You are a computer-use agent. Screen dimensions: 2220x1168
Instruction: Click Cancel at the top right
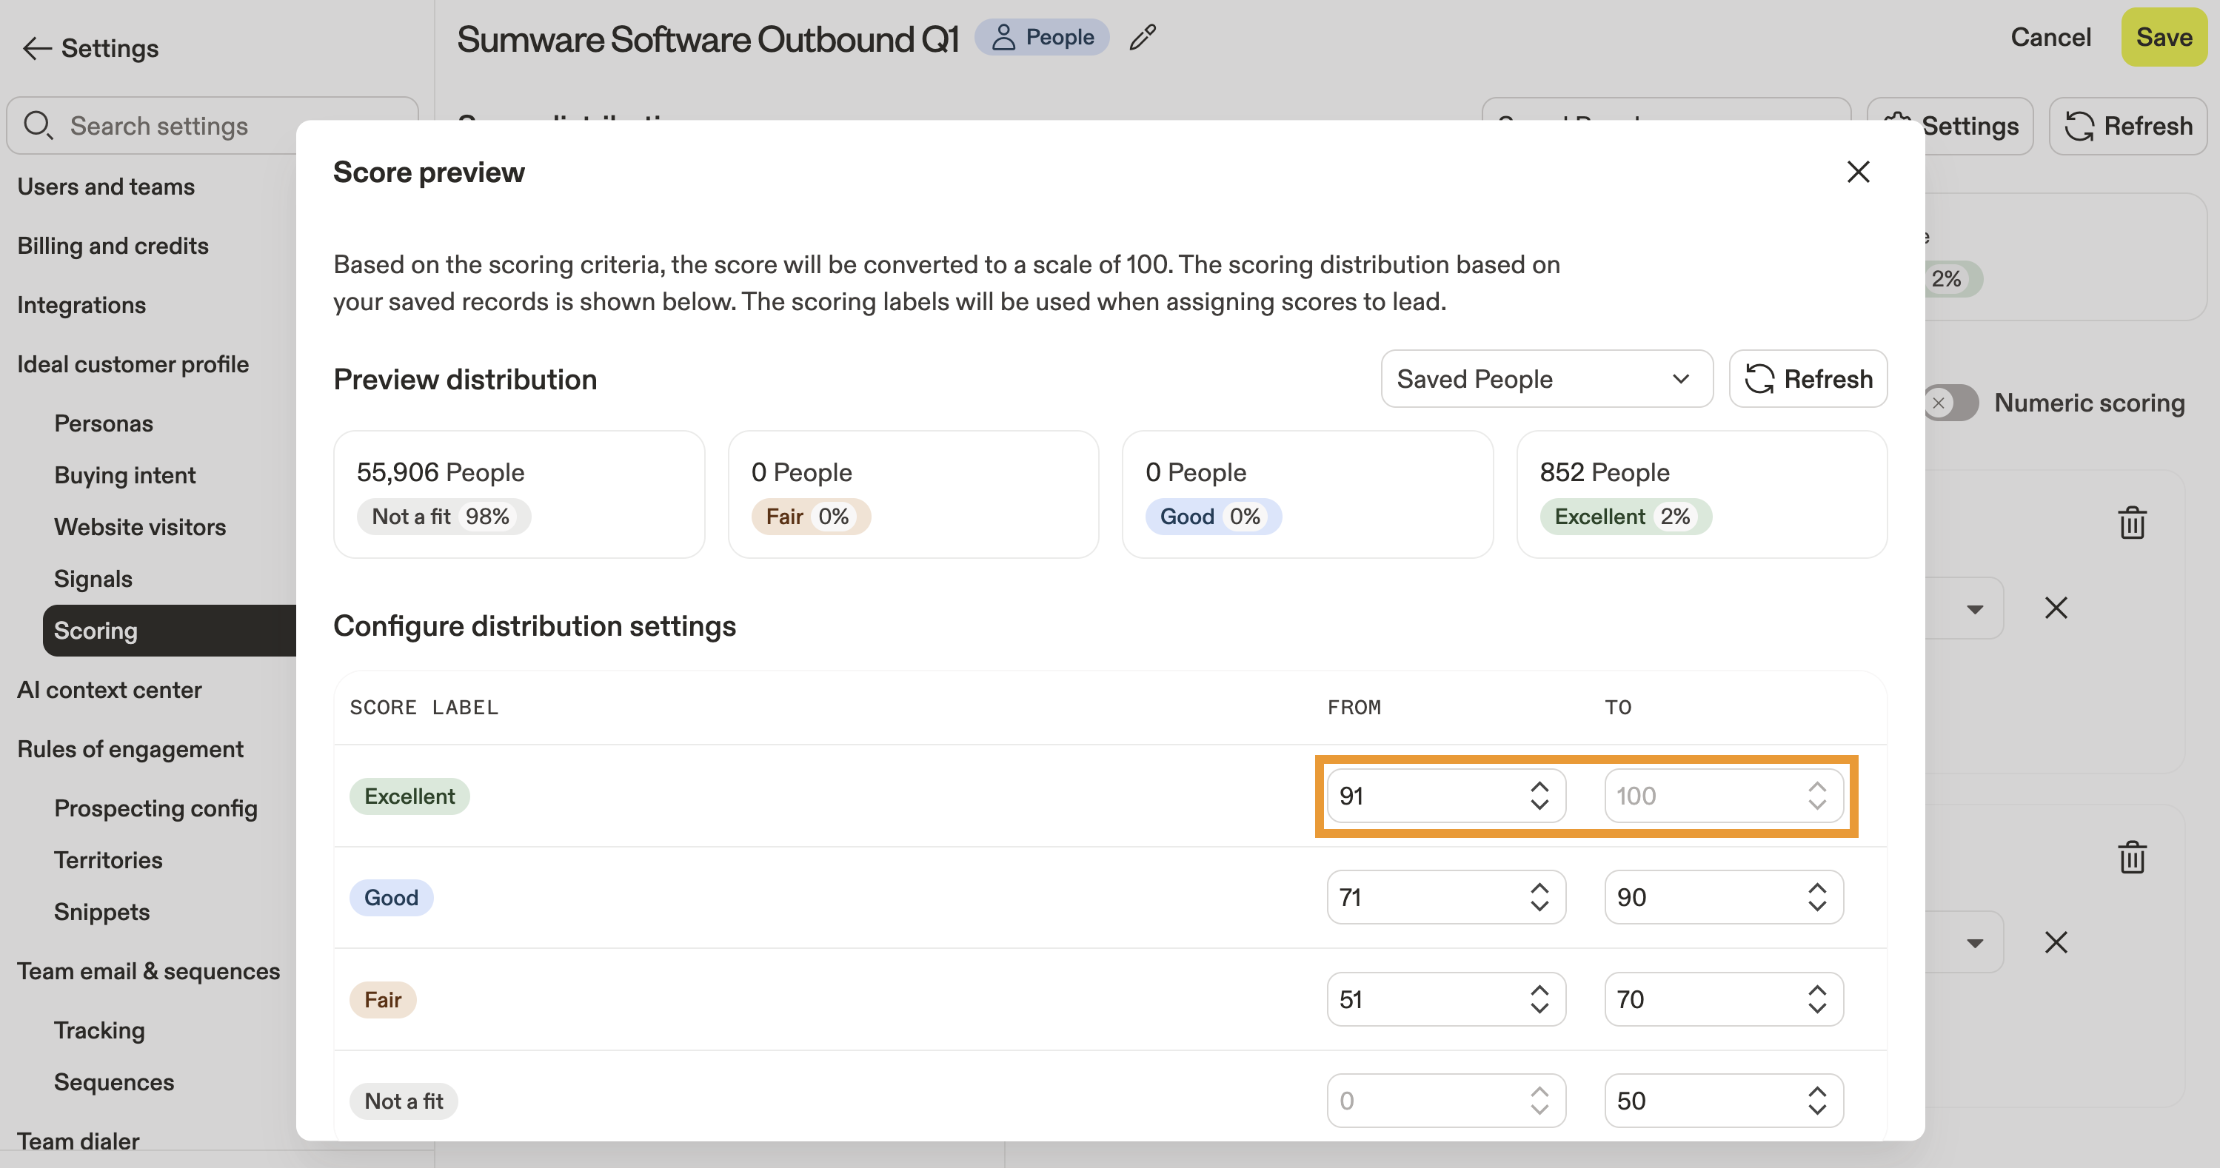tap(2050, 38)
